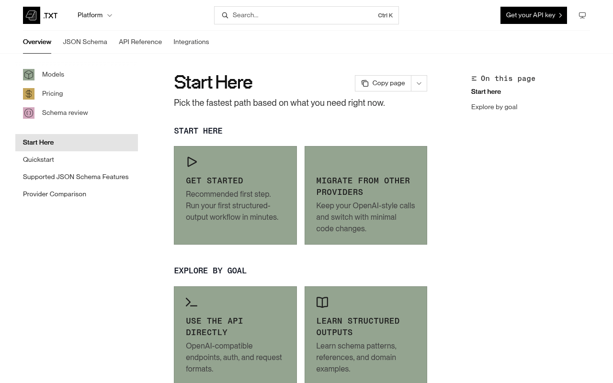Jump to Start here in page outline

tap(486, 92)
